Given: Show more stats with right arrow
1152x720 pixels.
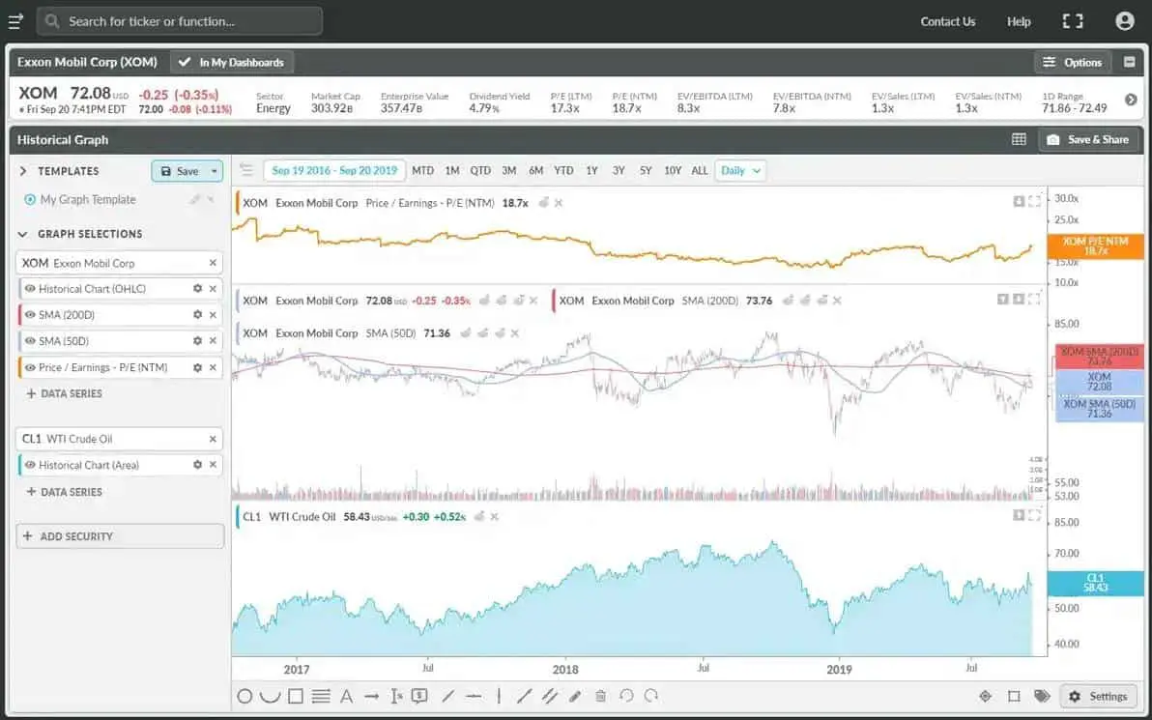Looking at the screenshot, I should [x=1131, y=100].
